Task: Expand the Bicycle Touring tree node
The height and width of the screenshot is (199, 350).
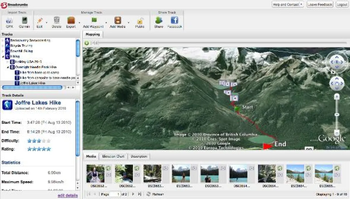Action: pos(3,46)
